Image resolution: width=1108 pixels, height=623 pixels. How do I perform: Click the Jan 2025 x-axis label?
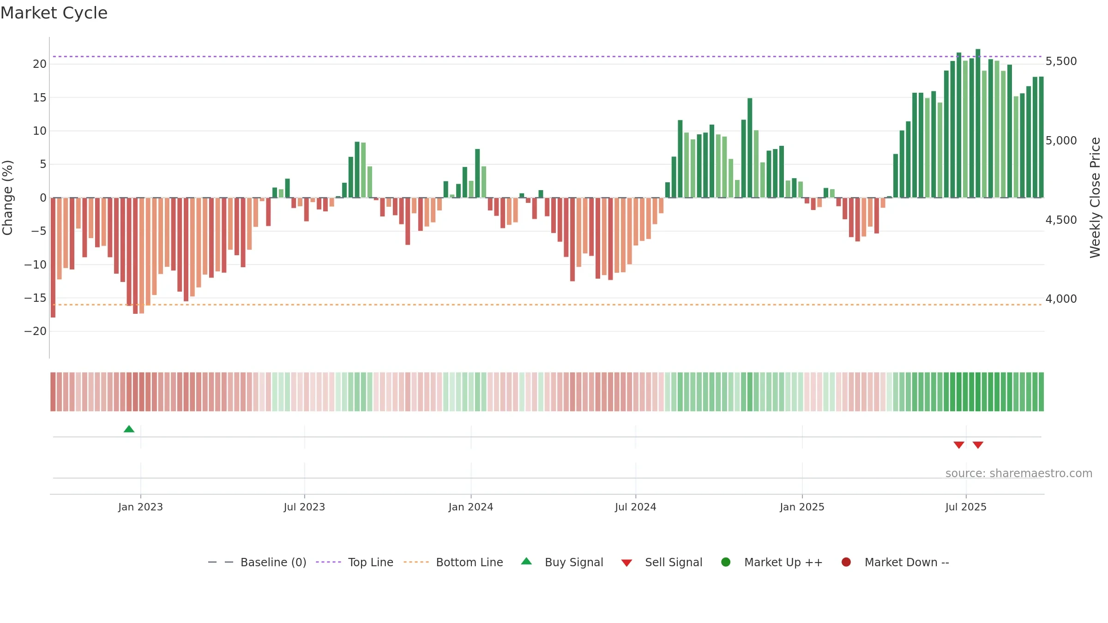[802, 507]
